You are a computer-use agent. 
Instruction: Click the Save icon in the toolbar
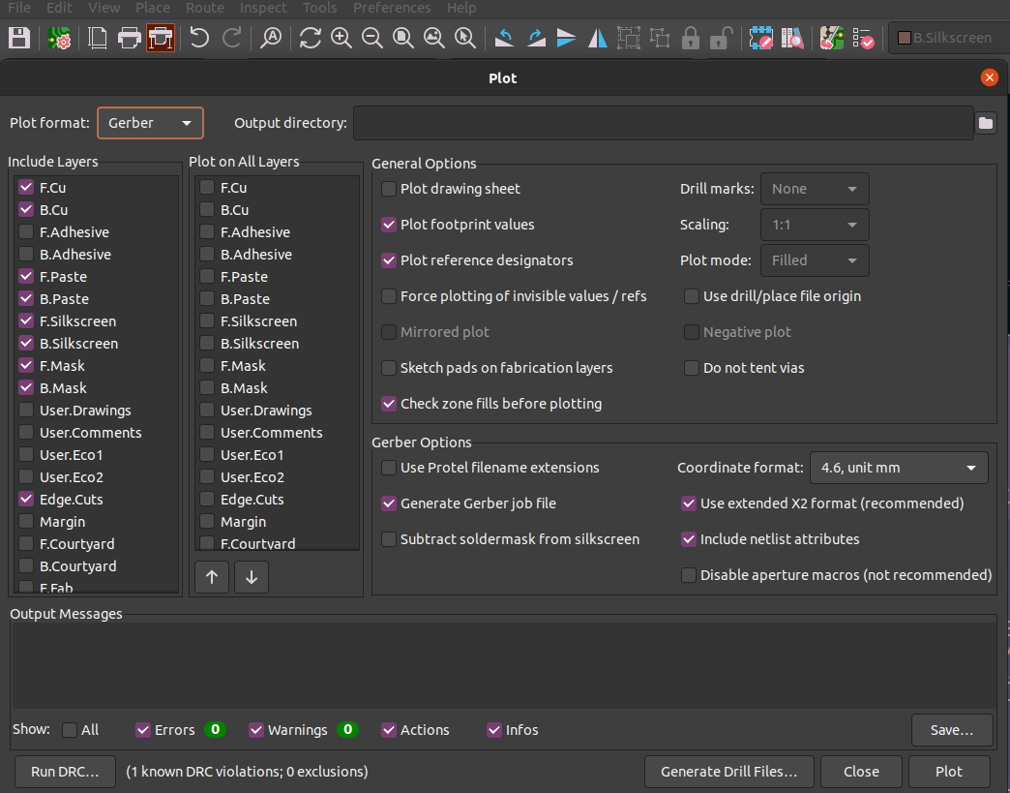tap(18, 38)
